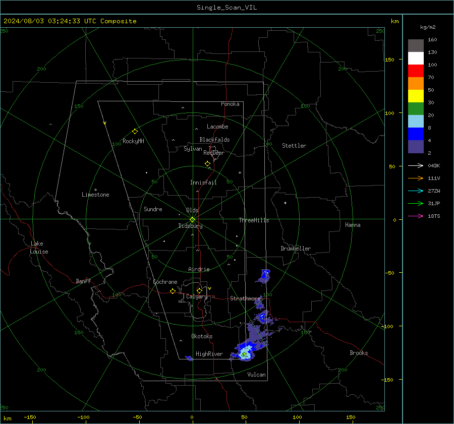
Task: Click the orange 111V arrow in legend
Action: point(416,178)
